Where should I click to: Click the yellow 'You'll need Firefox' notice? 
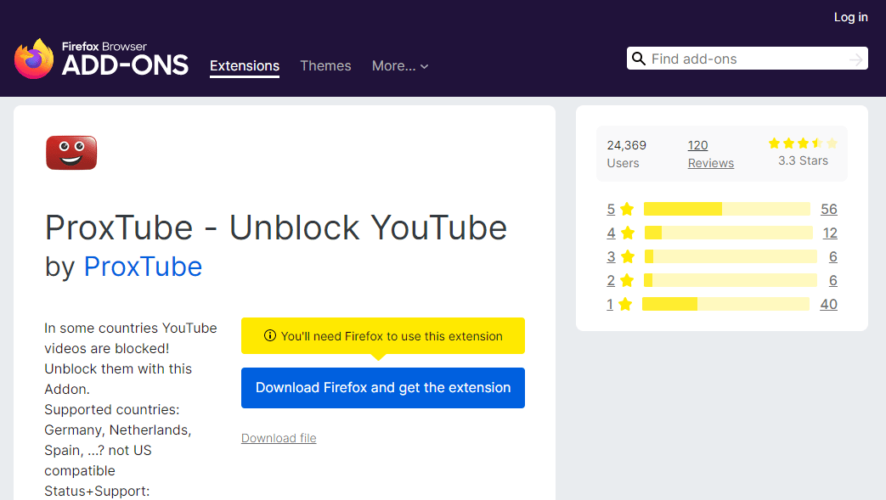pyautogui.click(x=383, y=336)
